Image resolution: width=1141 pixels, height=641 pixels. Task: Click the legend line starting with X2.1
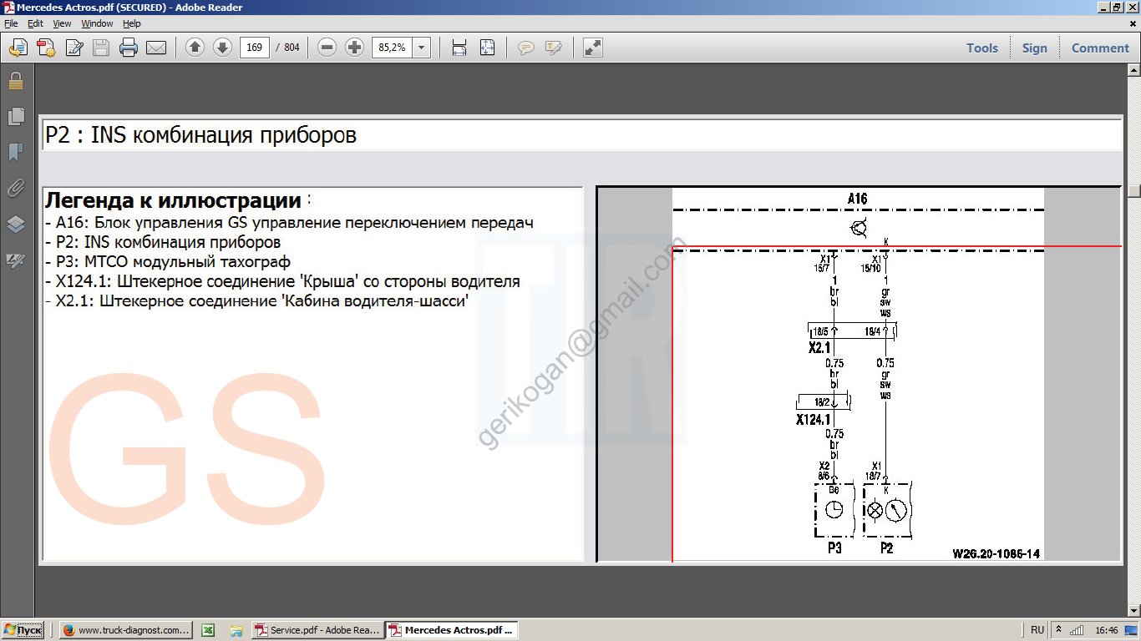tap(256, 301)
